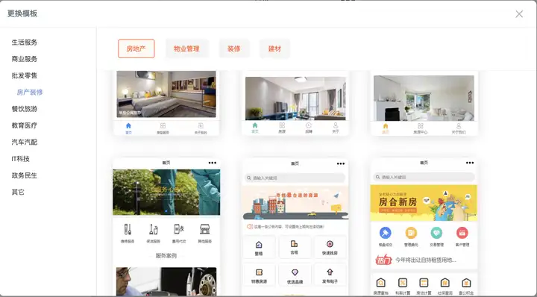Click the orange speaker announcement icon
The width and height of the screenshot is (537, 297).
(x=250, y=226)
